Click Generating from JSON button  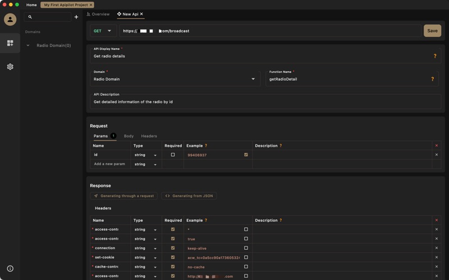(189, 195)
